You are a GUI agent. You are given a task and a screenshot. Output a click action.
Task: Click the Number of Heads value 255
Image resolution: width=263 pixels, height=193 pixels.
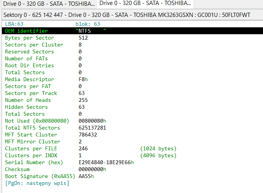pyautogui.click(x=83, y=100)
